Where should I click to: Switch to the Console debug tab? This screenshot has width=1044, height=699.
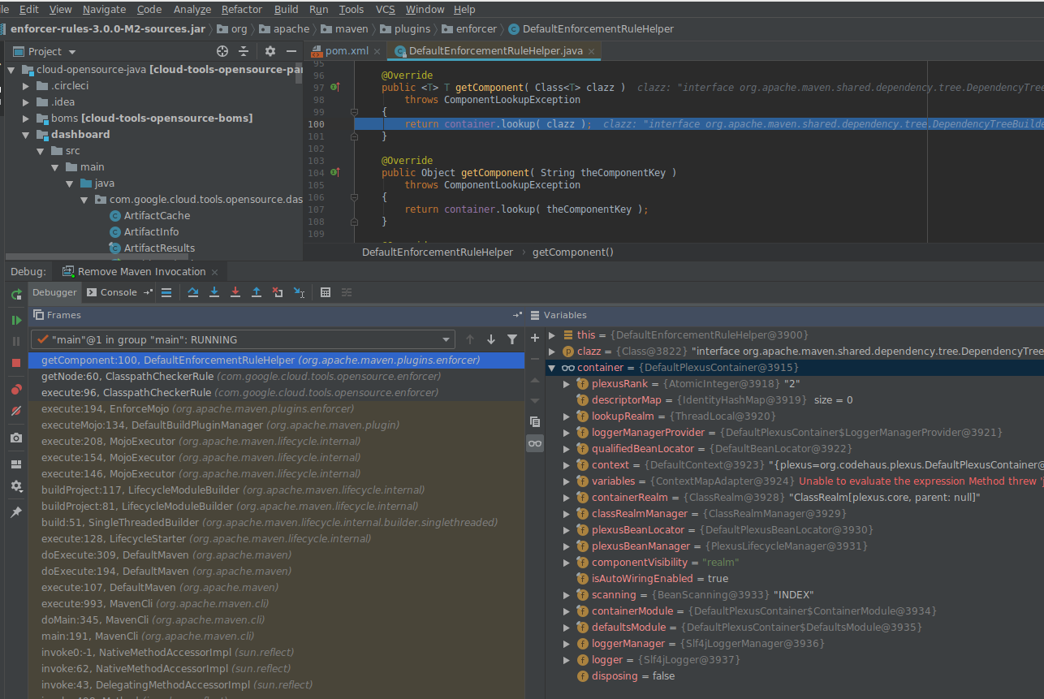point(119,292)
